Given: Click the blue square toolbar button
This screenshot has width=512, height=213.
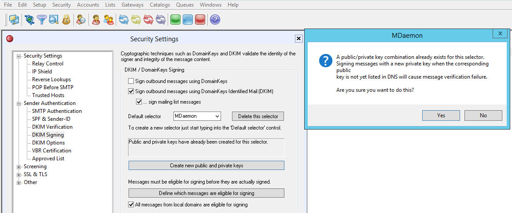Looking at the screenshot, I should 188,20.
